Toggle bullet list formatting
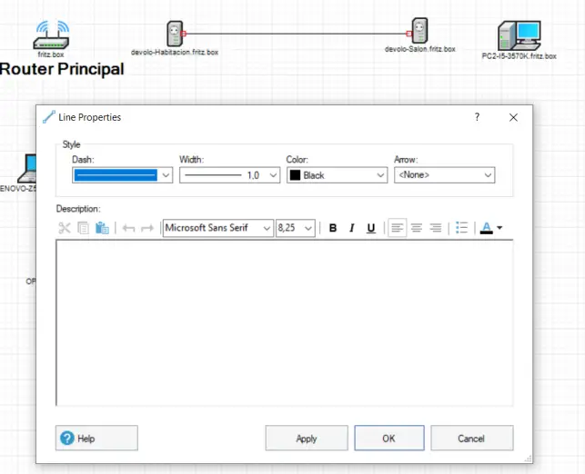This screenshot has height=474, width=585. [x=461, y=228]
